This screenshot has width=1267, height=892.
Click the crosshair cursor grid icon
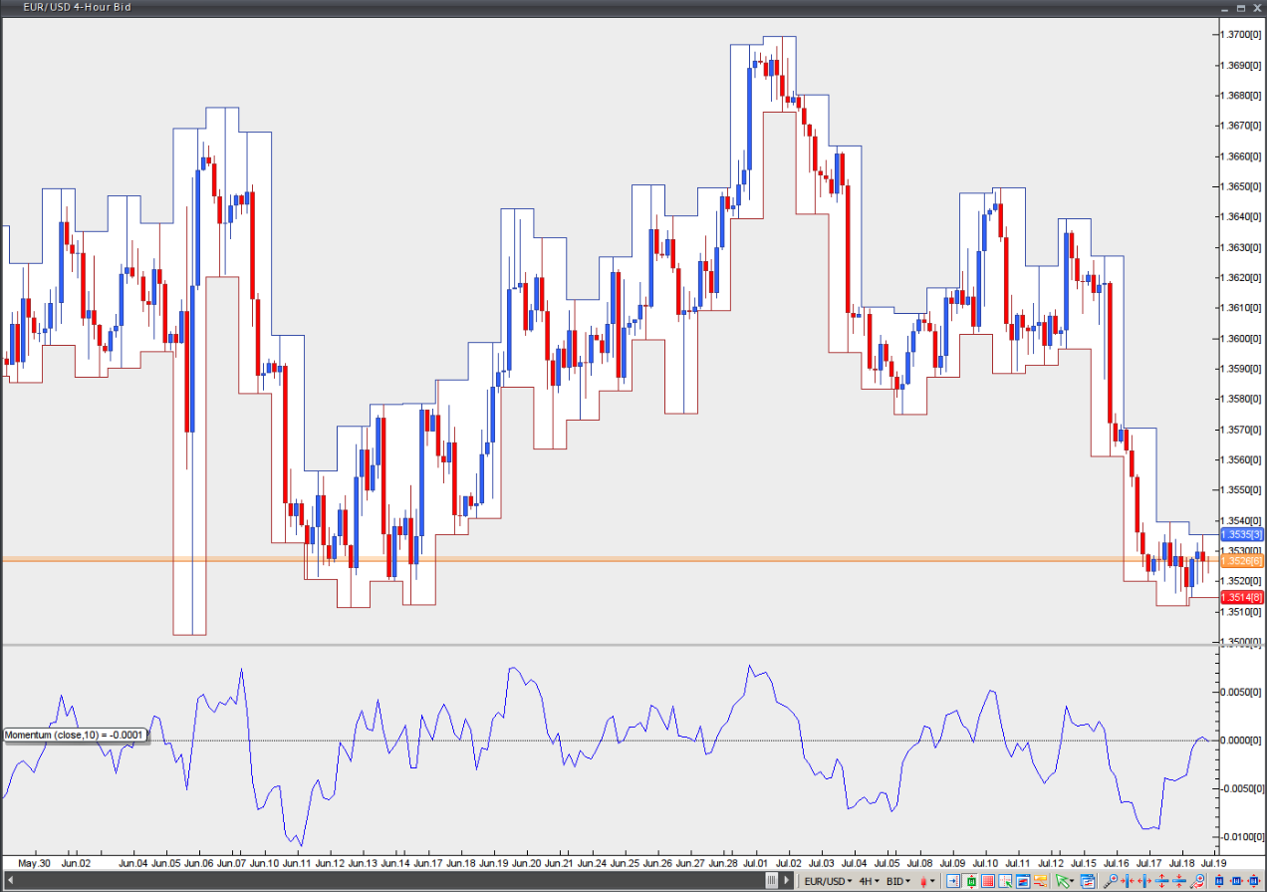pyautogui.click(x=1005, y=881)
